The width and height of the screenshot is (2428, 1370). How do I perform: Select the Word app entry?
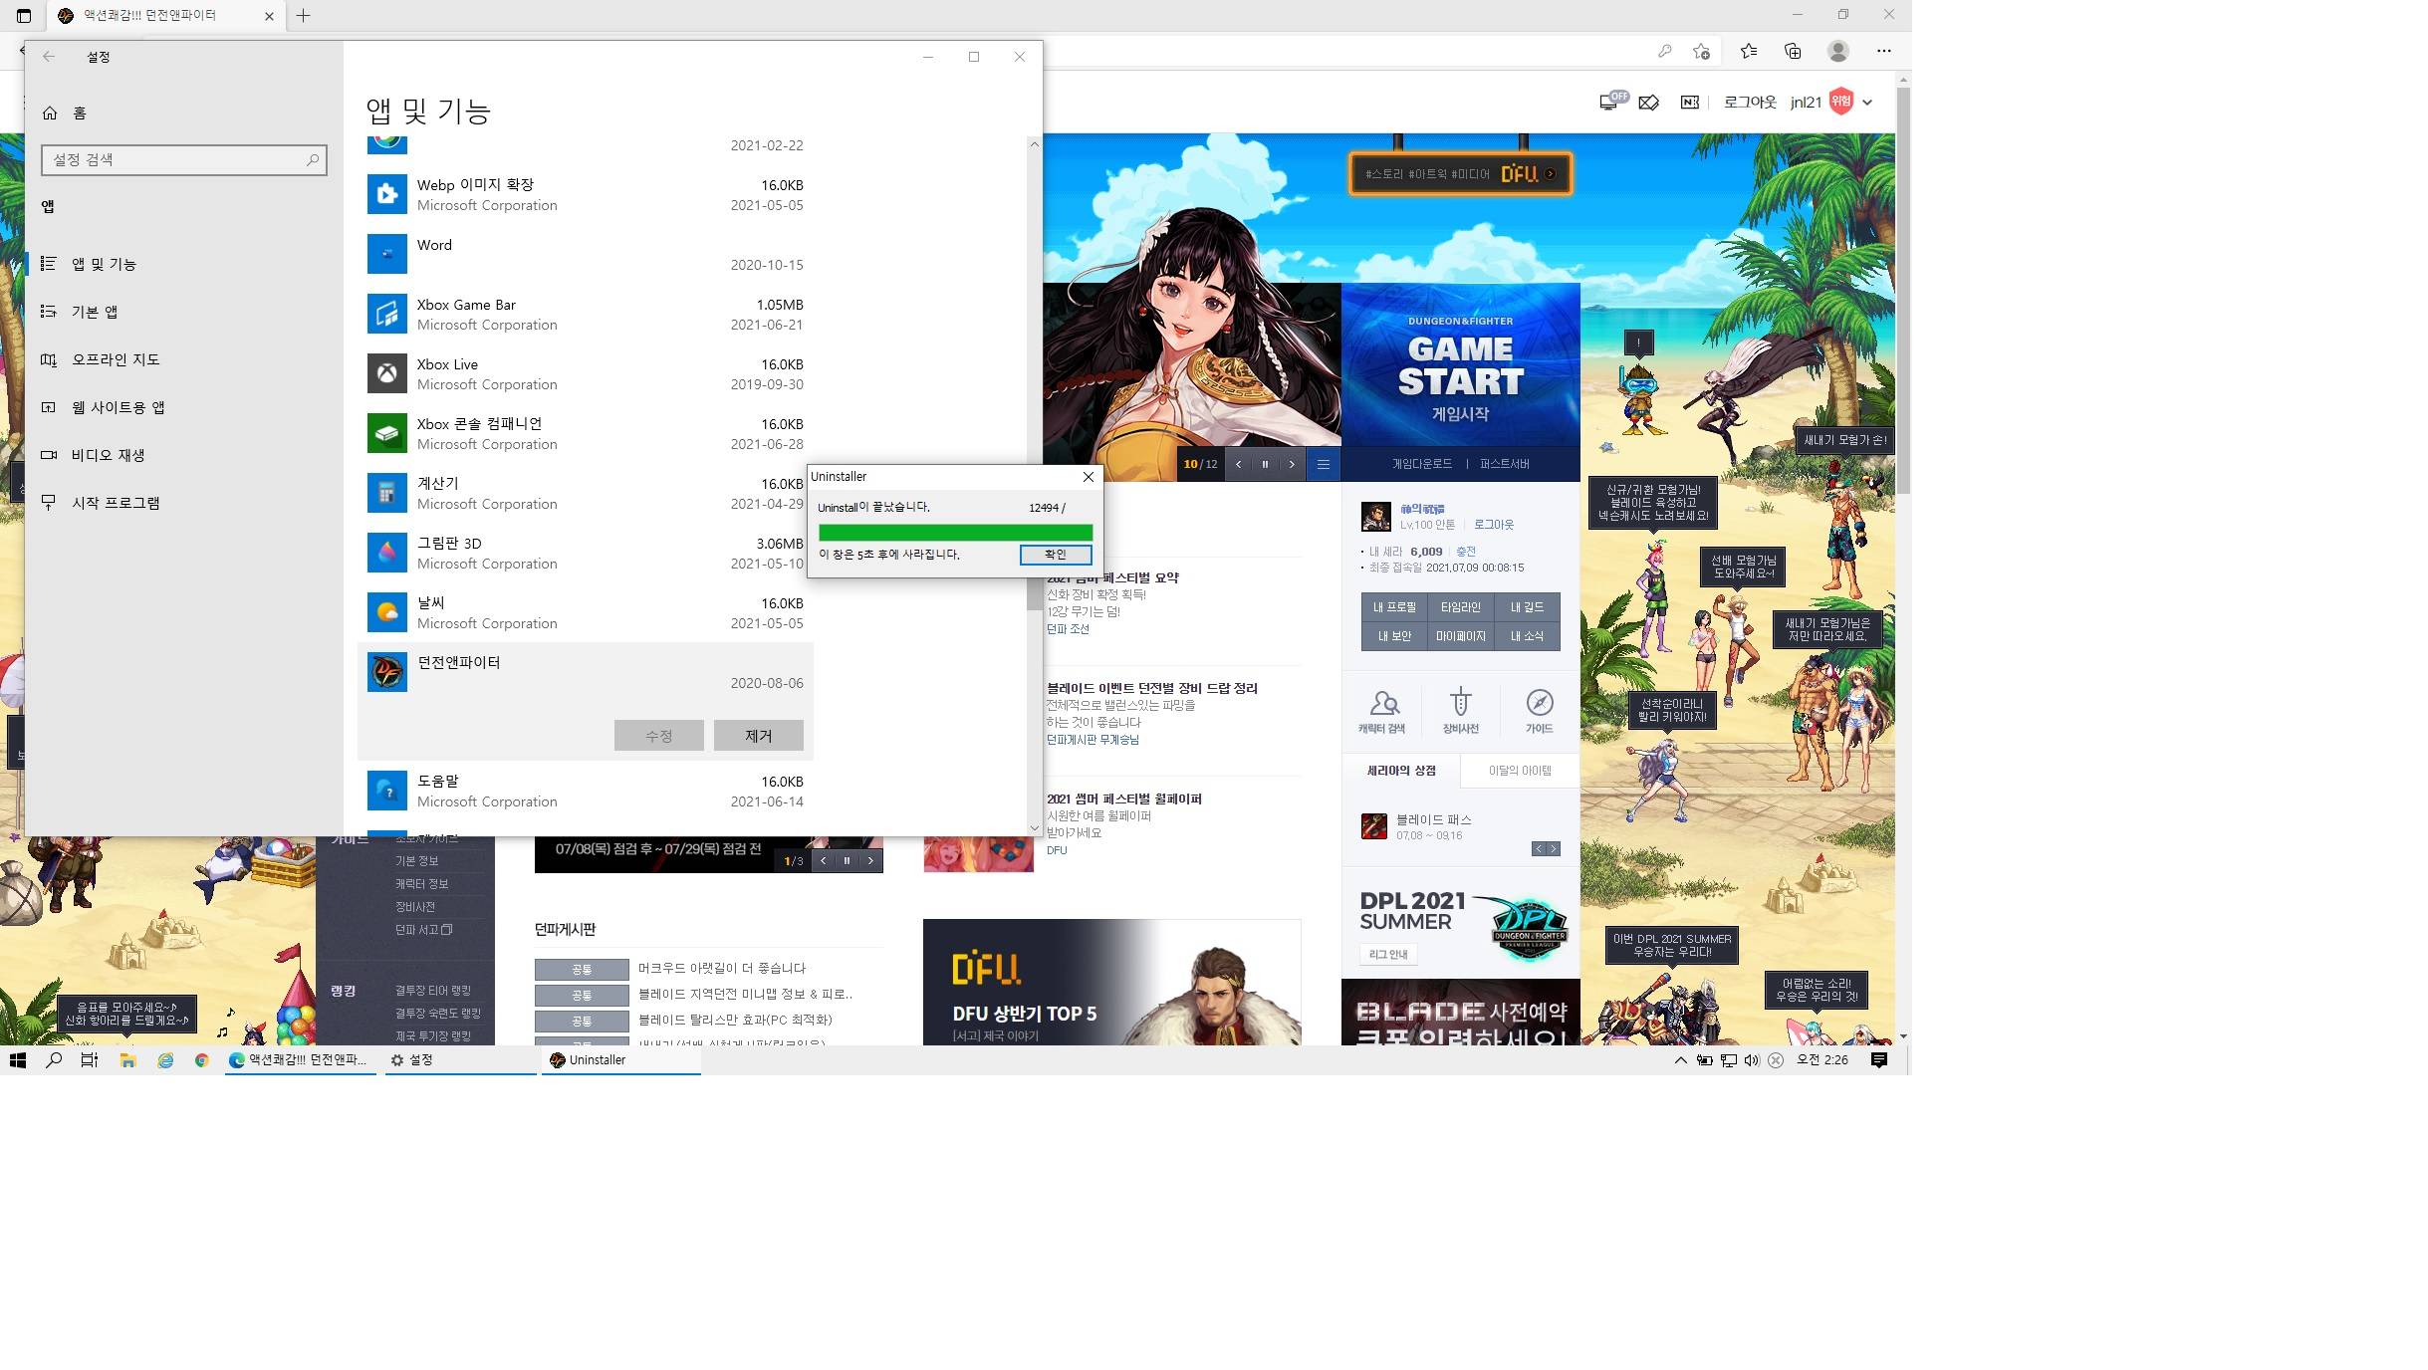click(x=586, y=255)
